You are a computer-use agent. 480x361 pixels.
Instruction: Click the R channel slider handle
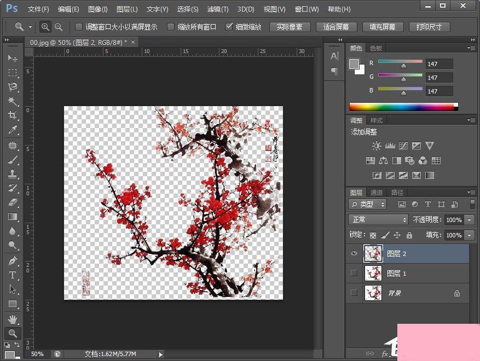(x=404, y=66)
